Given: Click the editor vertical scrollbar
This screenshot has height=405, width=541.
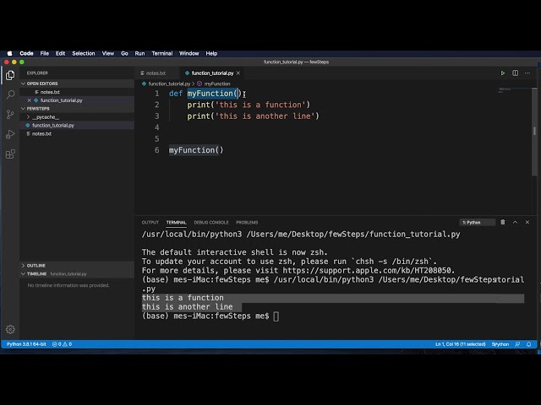Looking at the screenshot, I should [x=534, y=131].
